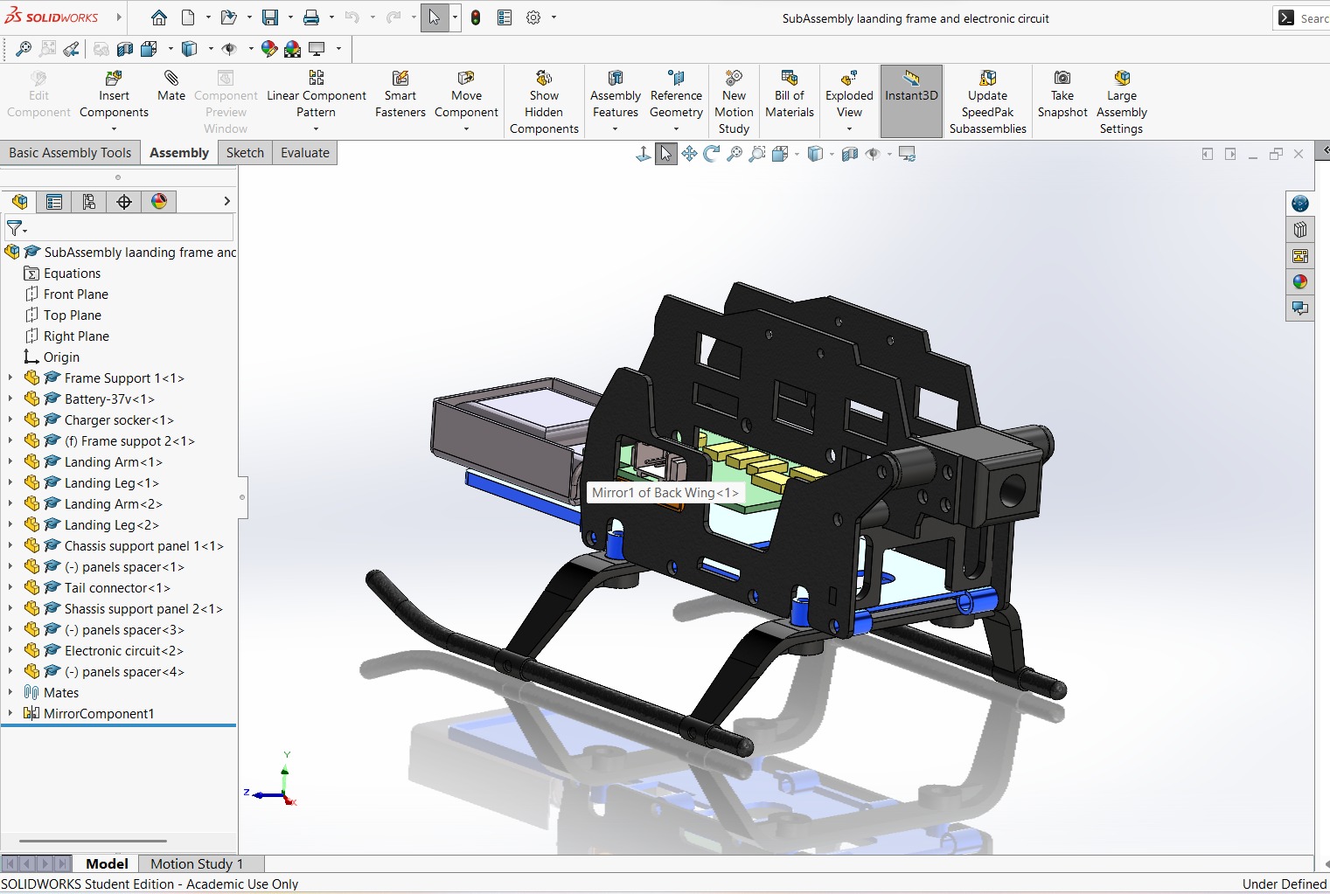The image size is (1330, 894).
Task: Take a Snapshot of the assembly
Action: tap(1062, 79)
